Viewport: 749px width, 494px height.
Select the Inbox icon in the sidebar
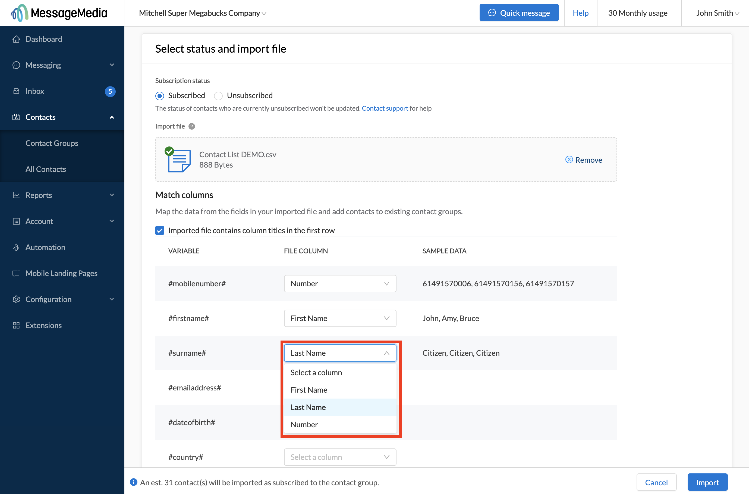tap(16, 91)
